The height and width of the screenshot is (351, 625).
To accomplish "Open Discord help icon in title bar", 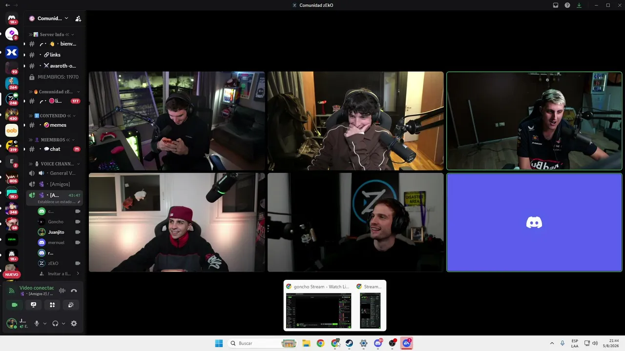I will [567, 5].
